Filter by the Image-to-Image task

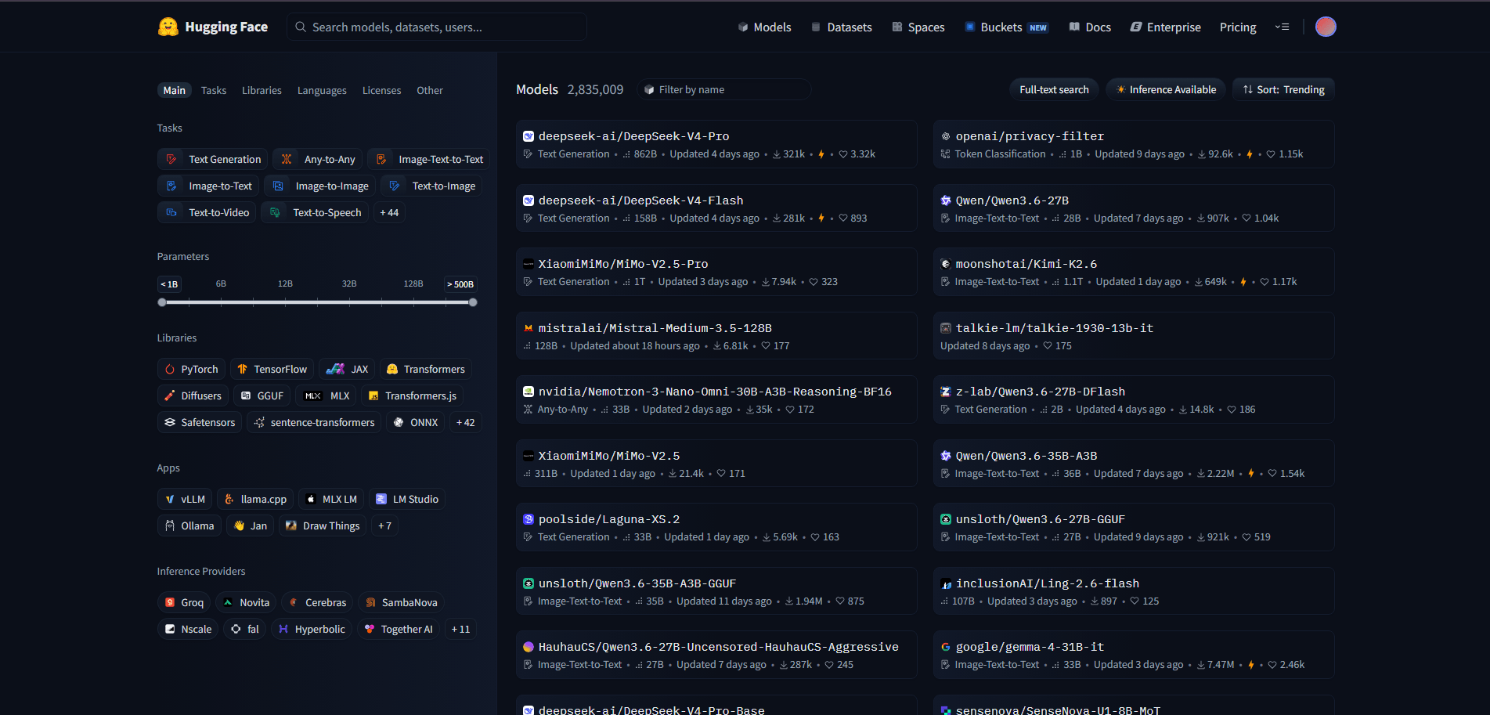click(x=320, y=186)
